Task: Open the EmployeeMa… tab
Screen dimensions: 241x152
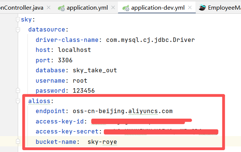Action: (x=224, y=8)
